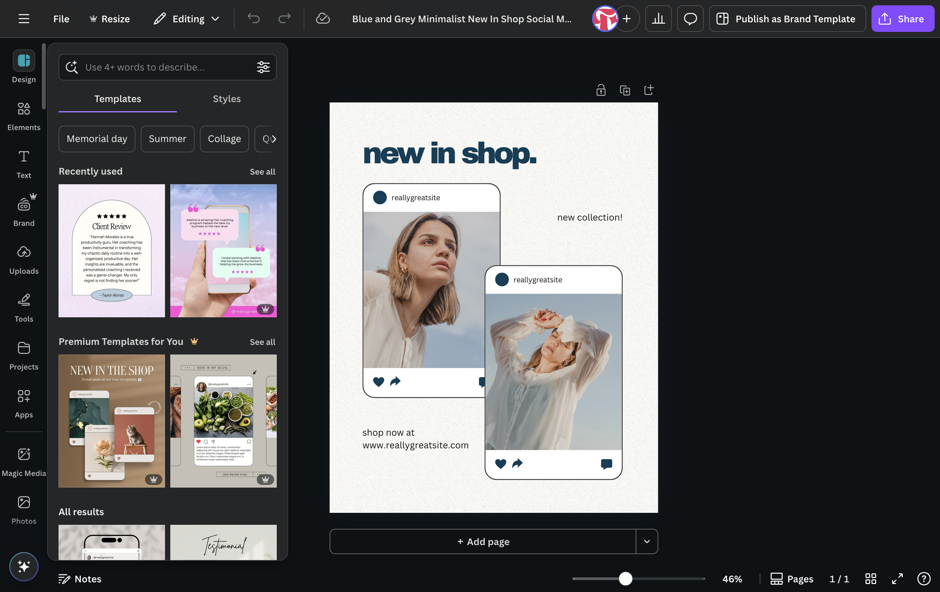
Task: Open the analytics bar chart icon
Action: tap(658, 18)
